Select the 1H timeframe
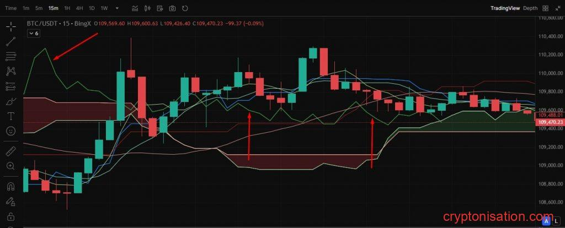Screen dimensions: 565x228 coord(67,8)
